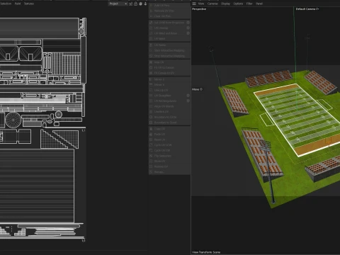Open the viewport Panel menu
The height and width of the screenshot is (255, 340).
259,4
